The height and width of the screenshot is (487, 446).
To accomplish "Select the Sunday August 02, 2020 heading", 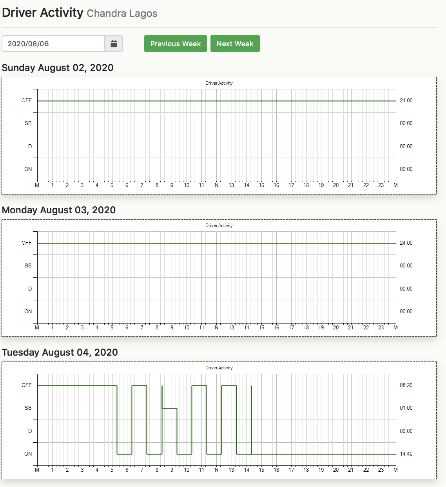I will [58, 68].
